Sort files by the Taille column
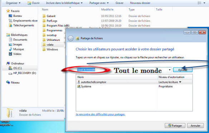209x133 pixels. coord(159,9)
